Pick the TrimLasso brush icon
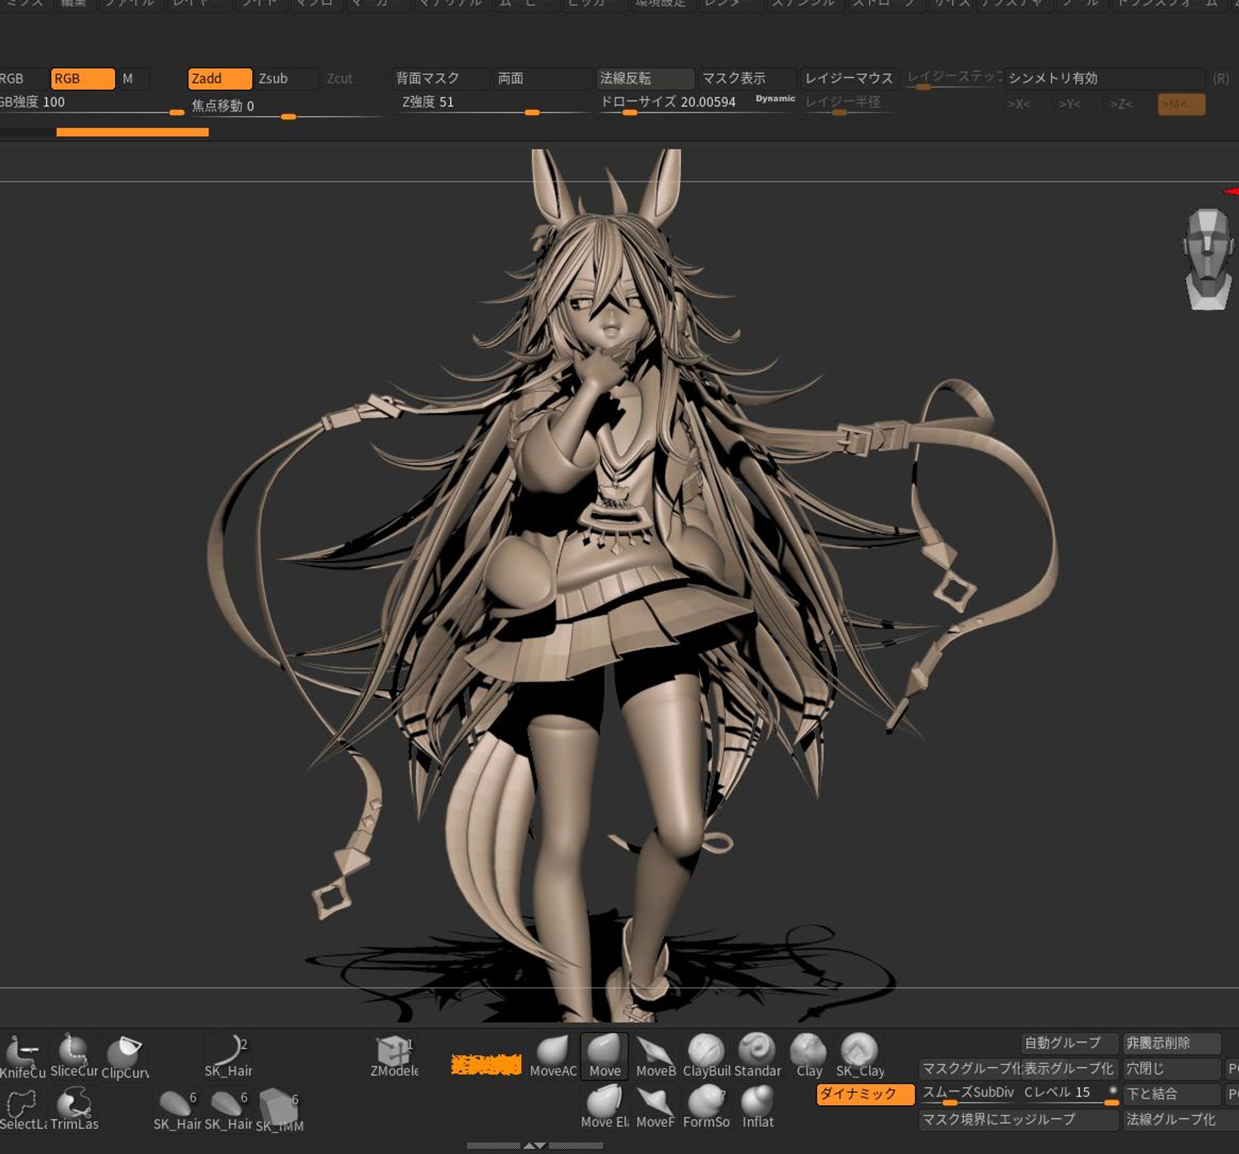The width and height of the screenshot is (1239, 1154). click(74, 1104)
